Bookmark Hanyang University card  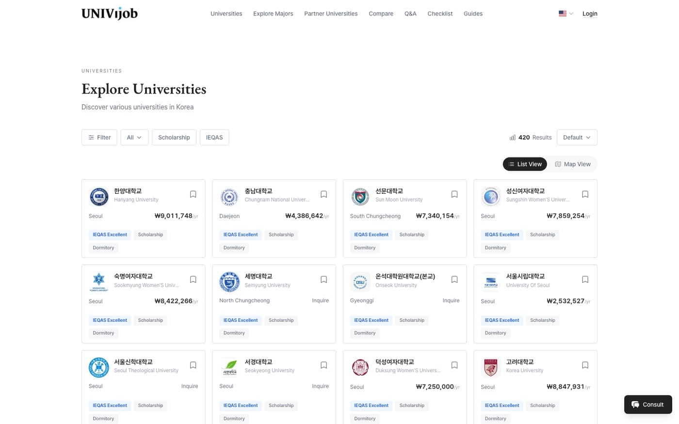point(193,194)
